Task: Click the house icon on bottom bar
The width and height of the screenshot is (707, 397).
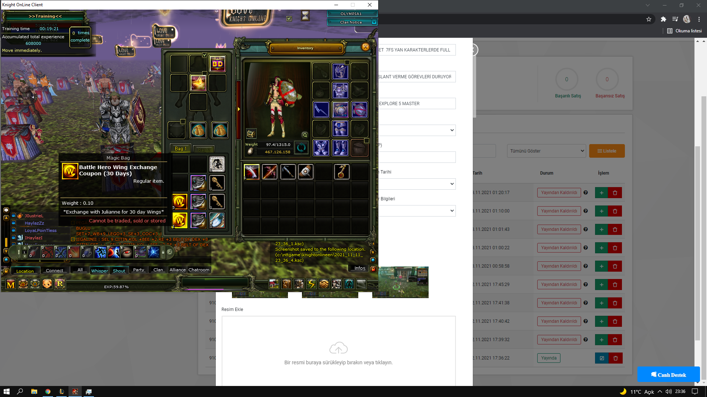Action: coord(274,284)
